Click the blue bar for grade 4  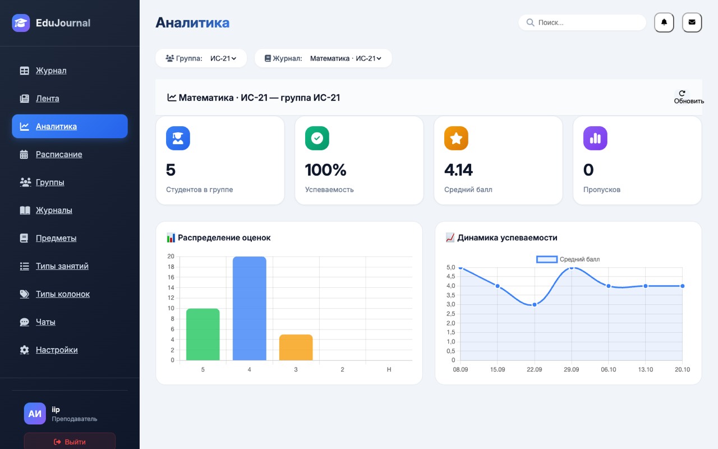[249, 309]
